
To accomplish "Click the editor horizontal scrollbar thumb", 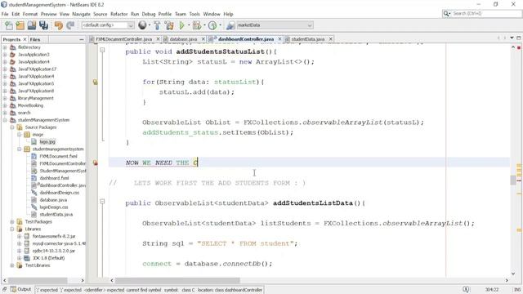I will (177, 280).
